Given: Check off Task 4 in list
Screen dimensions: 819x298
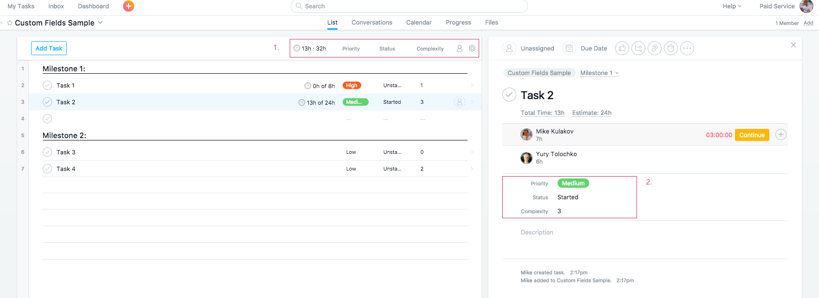Looking at the screenshot, I should pyautogui.click(x=47, y=169).
